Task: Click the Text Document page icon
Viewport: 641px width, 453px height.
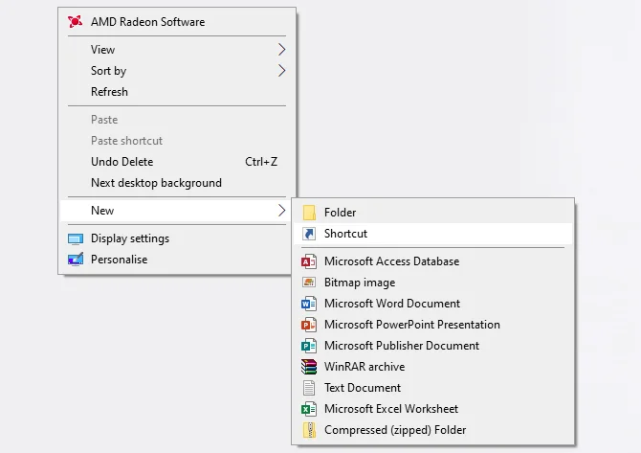Action: [309, 388]
